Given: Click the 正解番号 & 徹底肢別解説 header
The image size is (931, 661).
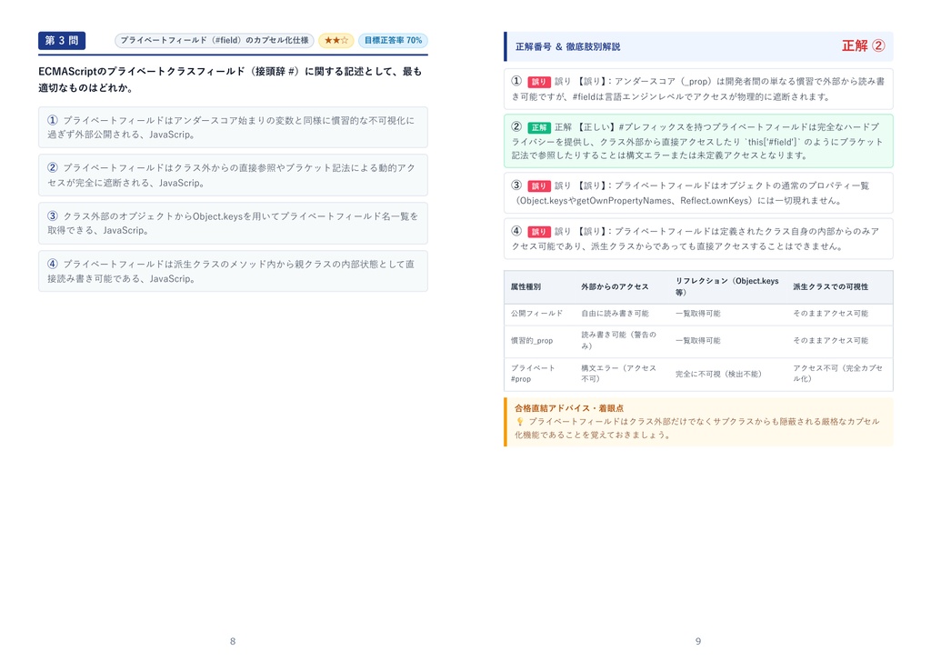Looking at the screenshot, I should tap(567, 46).
